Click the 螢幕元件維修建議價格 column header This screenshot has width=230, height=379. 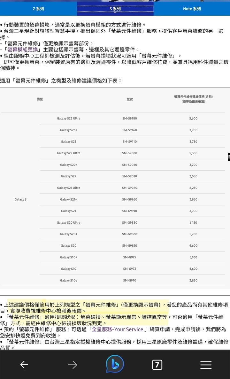pos(193,99)
